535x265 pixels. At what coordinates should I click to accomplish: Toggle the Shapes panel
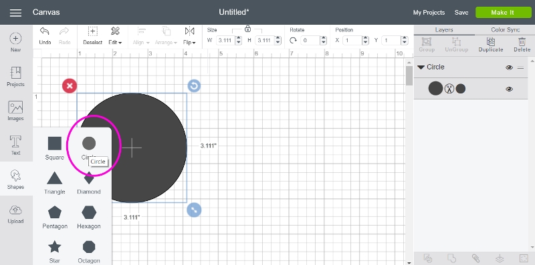tap(15, 179)
